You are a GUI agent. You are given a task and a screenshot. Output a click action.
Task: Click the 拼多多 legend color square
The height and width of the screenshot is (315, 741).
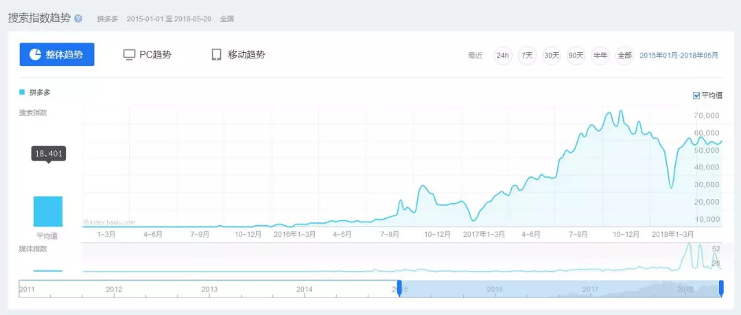click(22, 92)
